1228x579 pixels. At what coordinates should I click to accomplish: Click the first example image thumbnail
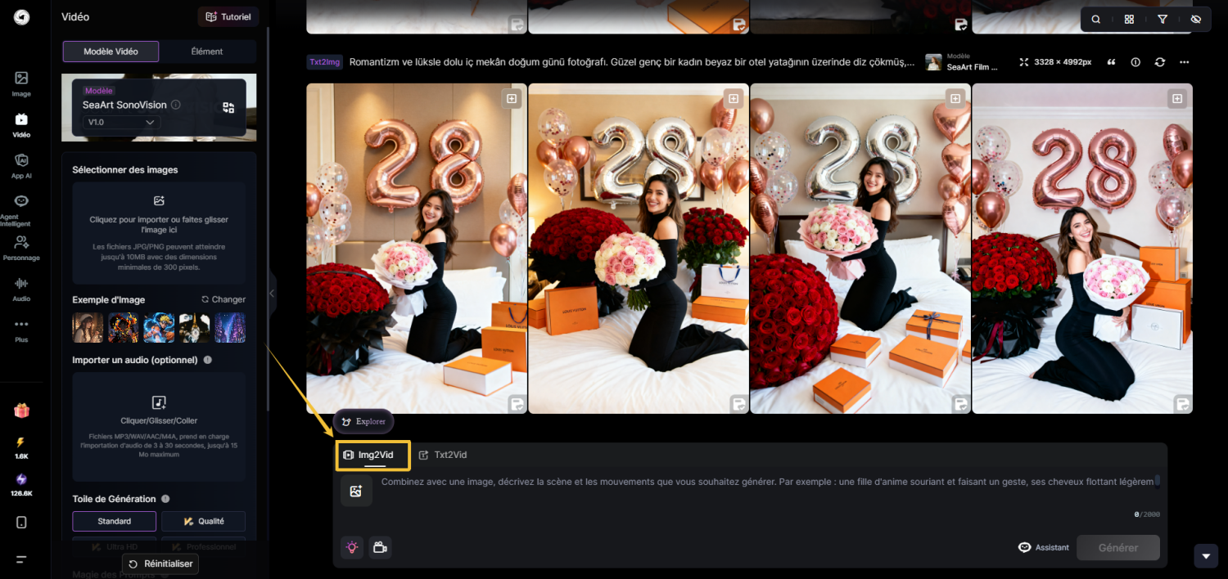[88, 327]
